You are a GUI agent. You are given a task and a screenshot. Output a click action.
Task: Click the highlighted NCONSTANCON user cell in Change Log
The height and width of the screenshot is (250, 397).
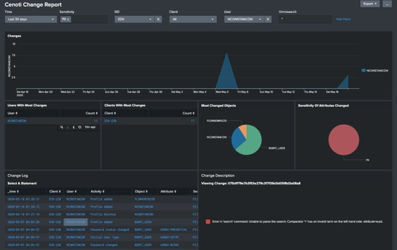coord(75,222)
